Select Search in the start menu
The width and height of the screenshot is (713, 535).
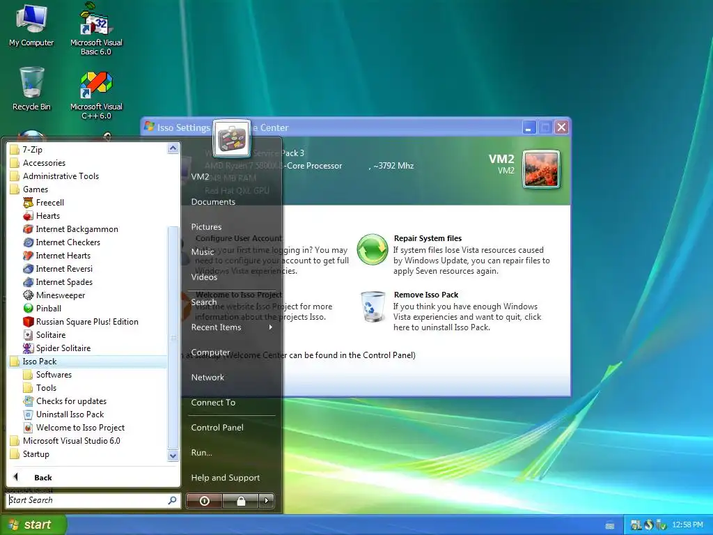tap(204, 302)
